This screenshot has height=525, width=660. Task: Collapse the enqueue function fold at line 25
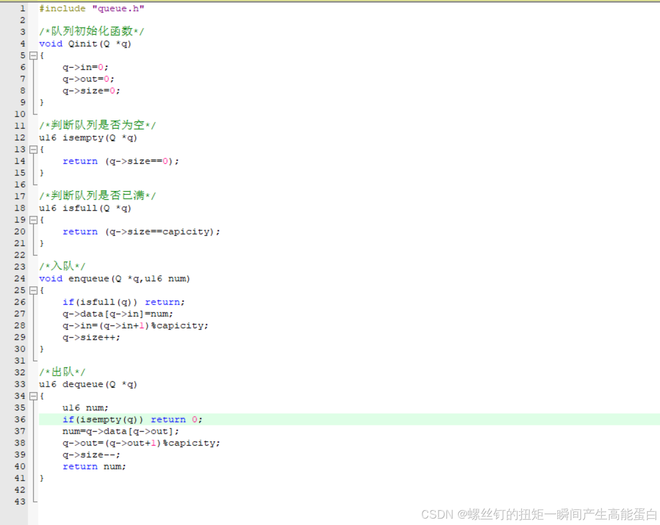[33, 291]
